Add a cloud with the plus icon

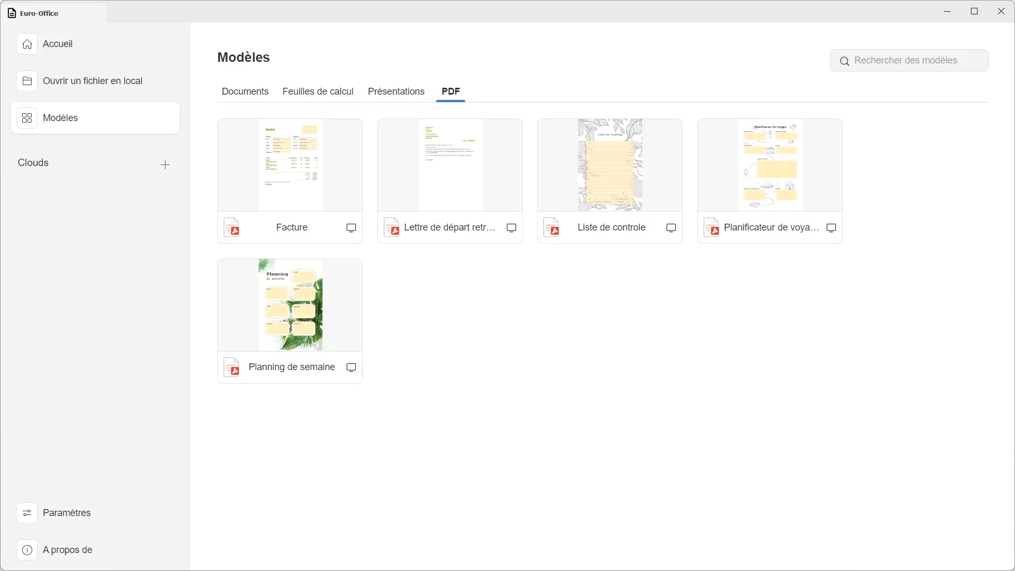pos(165,165)
